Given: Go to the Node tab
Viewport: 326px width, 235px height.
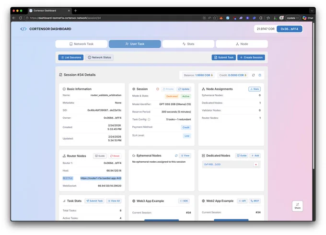Looking at the screenshot, I should click(242, 44).
